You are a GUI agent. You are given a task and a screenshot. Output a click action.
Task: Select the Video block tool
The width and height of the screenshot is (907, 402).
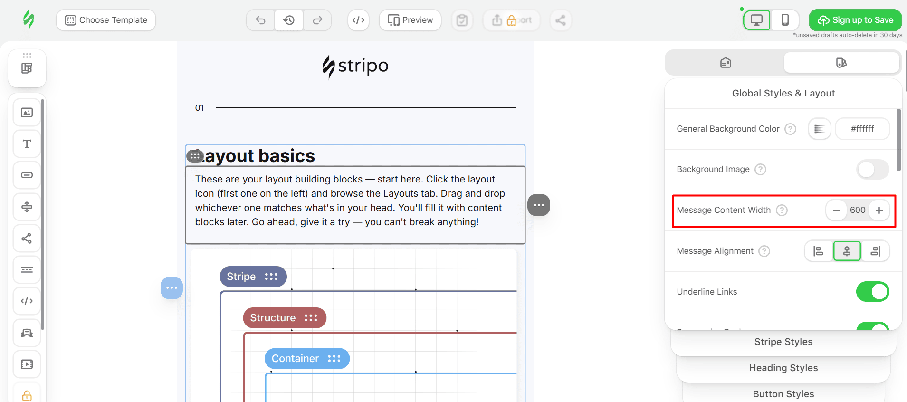[x=27, y=364]
